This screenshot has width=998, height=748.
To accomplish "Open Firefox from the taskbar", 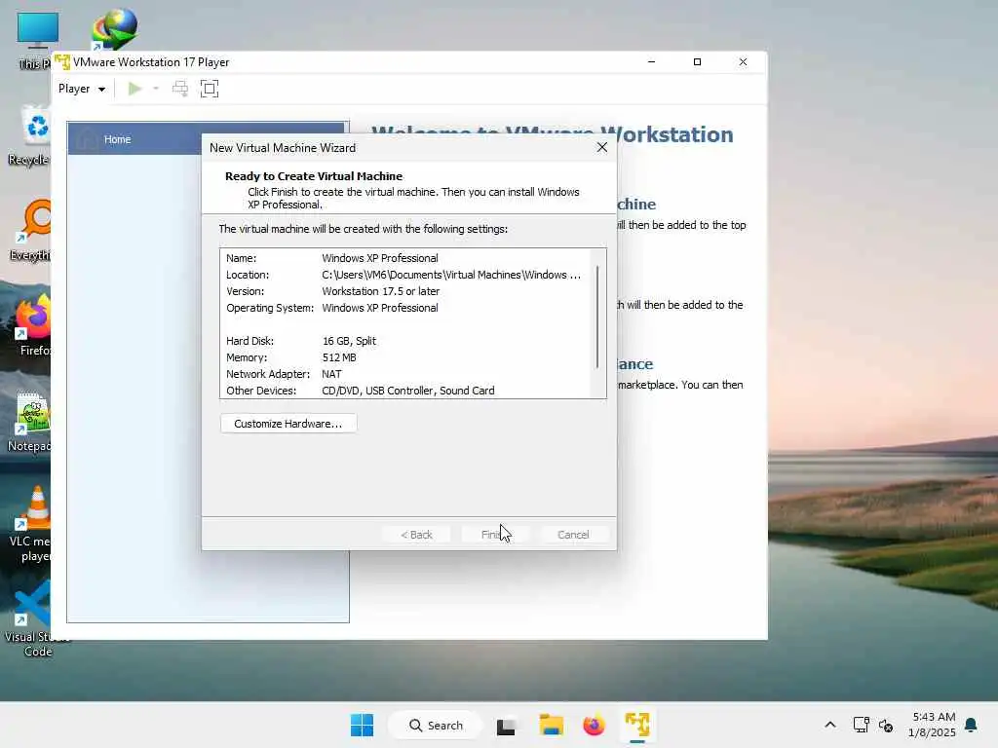I will (594, 725).
